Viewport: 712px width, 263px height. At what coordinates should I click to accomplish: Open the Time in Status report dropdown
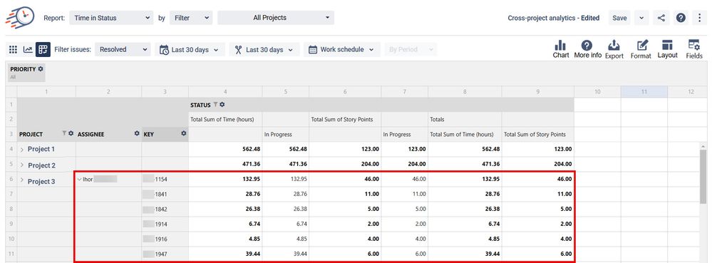111,18
